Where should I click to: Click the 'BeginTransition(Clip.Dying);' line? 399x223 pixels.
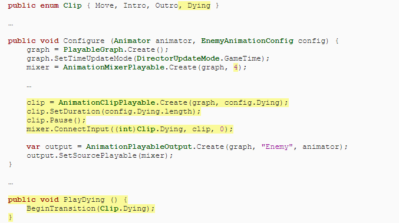(90, 208)
